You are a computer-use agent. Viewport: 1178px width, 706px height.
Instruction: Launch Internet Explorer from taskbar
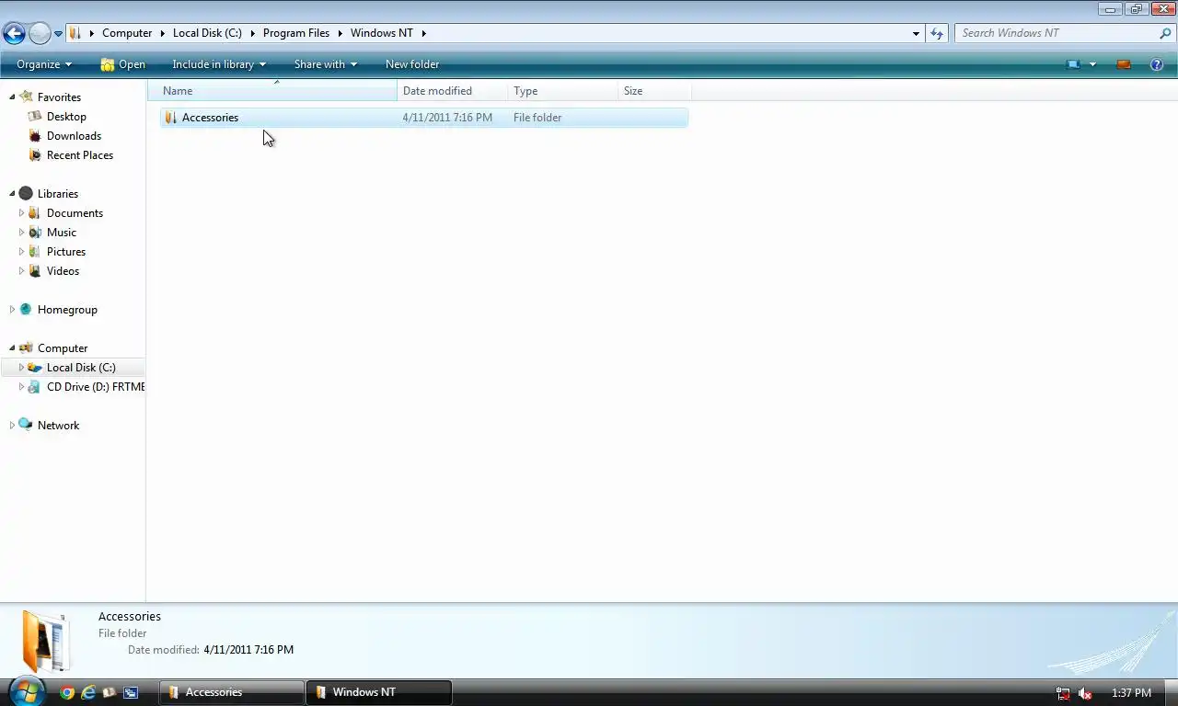coord(88,693)
